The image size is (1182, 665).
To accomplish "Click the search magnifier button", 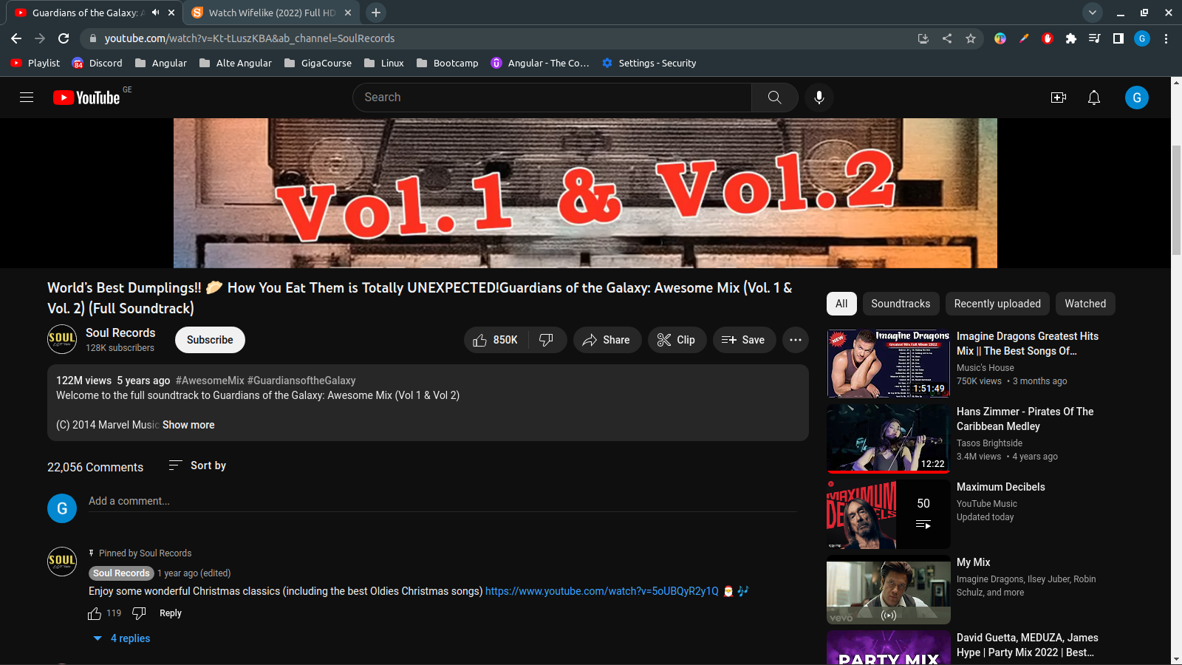I will pyautogui.click(x=774, y=98).
